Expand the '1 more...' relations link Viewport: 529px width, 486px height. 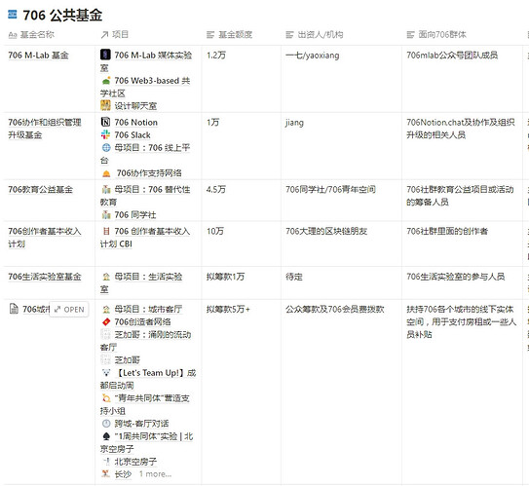(155, 474)
